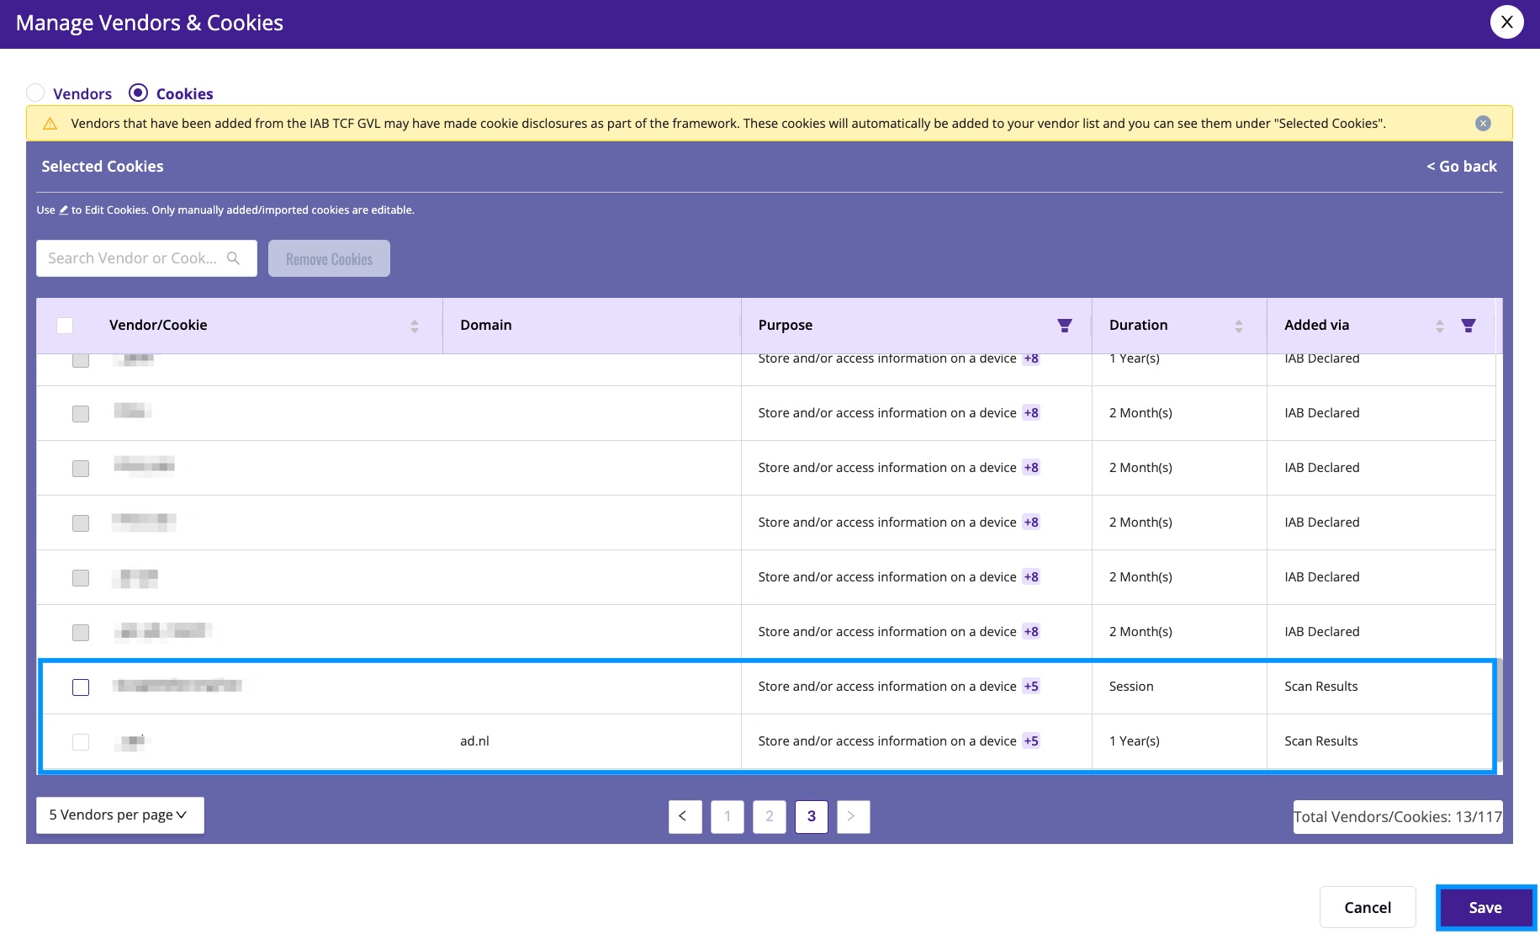Select the Cookies radio button
This screenshot has width=1540, height=934.
[x=139, y=93]
